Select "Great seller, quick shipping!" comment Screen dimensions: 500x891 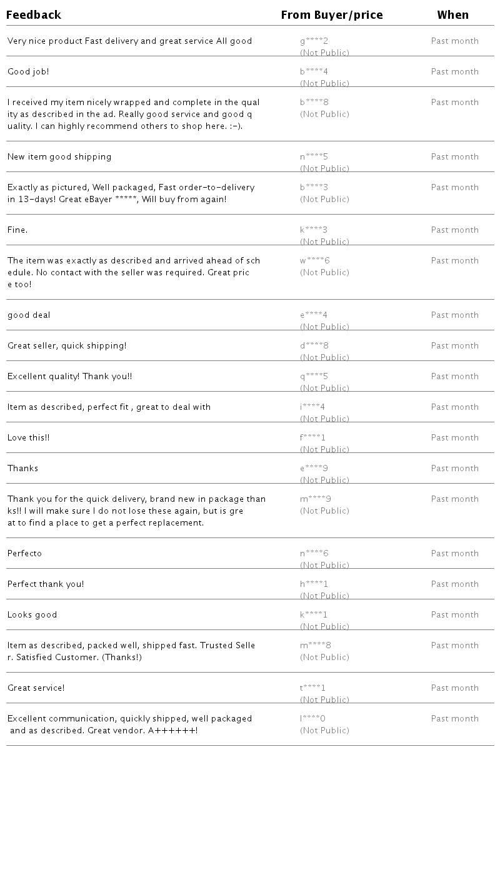point(67,346)
